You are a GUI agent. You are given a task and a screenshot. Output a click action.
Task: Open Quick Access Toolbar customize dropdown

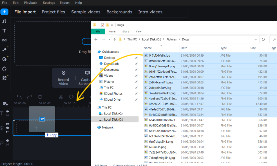point(112,25)
